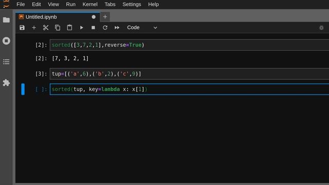
Task: Select the output text [7, 3, 2, 1]
Action: [x=70, y=58]
